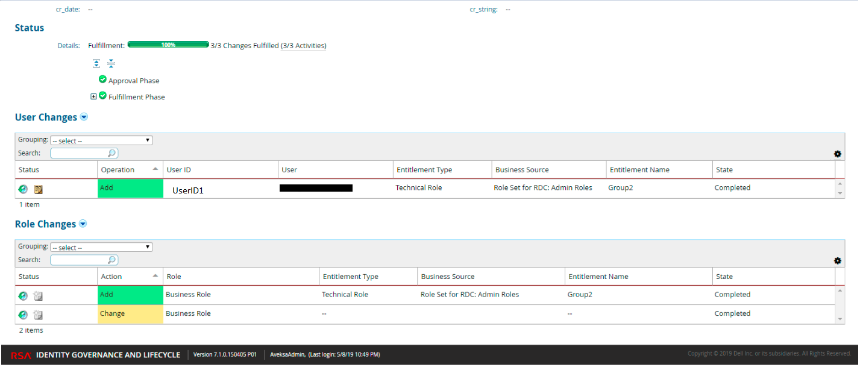
Task: Collapse the Role Changes section
Action: pos(83,224)
